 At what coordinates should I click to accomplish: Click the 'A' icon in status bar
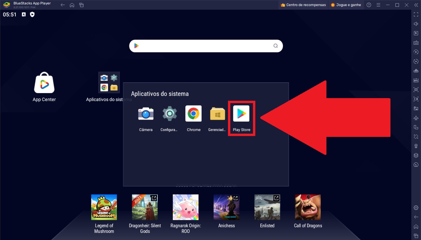click(24, 14)
